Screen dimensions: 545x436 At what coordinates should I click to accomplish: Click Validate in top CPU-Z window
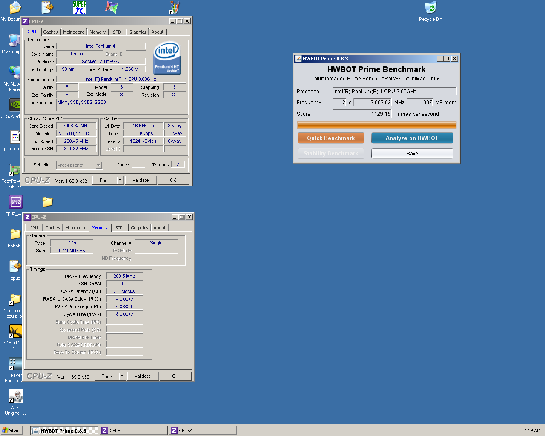[x=141, y=180]
